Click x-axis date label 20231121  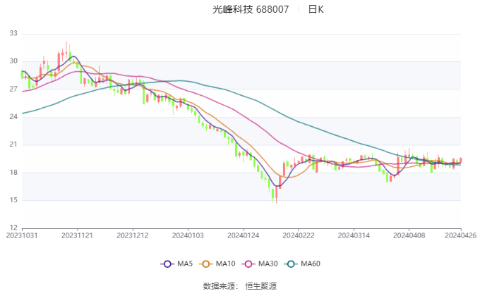77,235
